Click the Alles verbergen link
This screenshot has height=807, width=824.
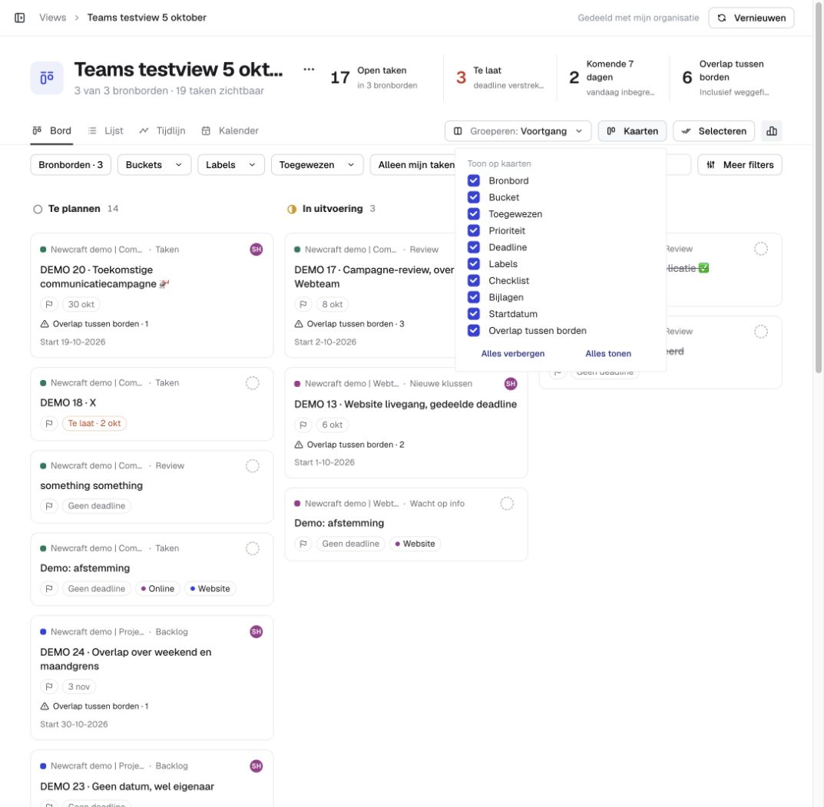point(513,353)
